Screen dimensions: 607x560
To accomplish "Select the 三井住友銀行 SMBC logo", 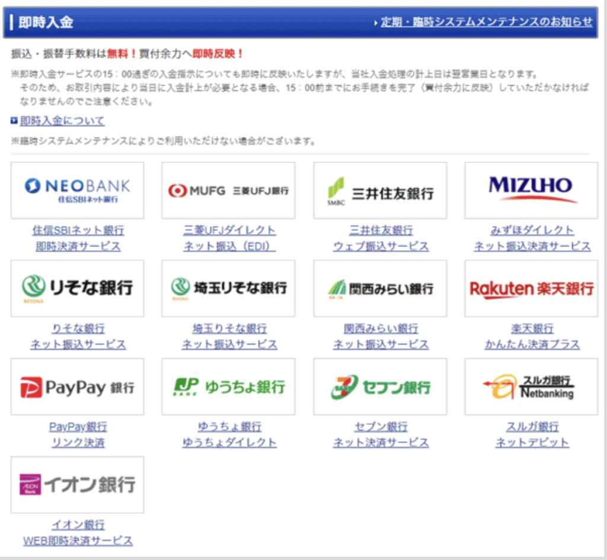I will tap(380, 190).
